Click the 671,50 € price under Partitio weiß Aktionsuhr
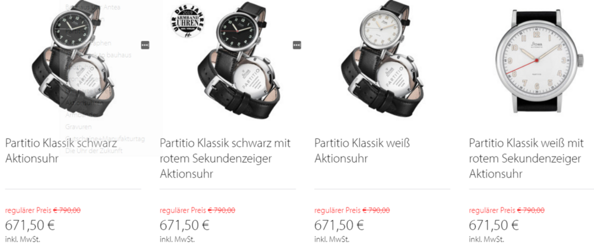This screenshot has width=594, height=244. (339, 225)
